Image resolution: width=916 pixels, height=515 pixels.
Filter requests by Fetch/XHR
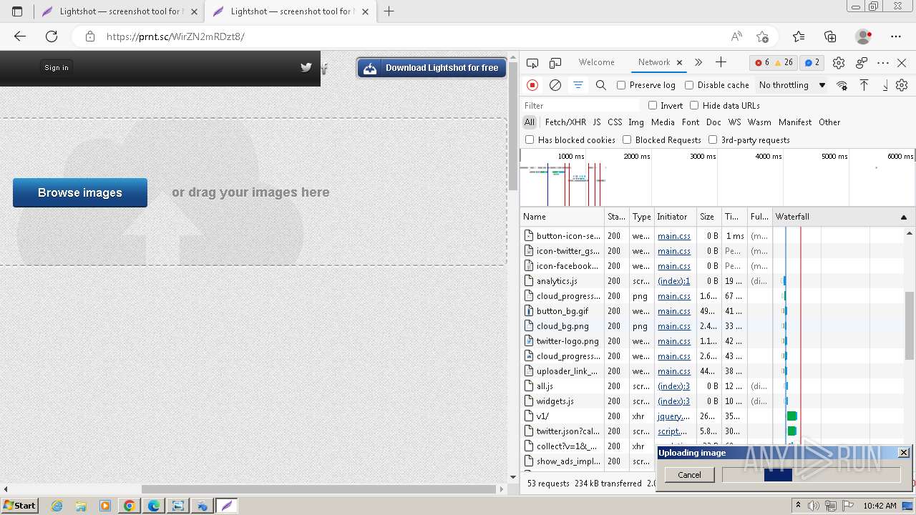pos(565,122)
